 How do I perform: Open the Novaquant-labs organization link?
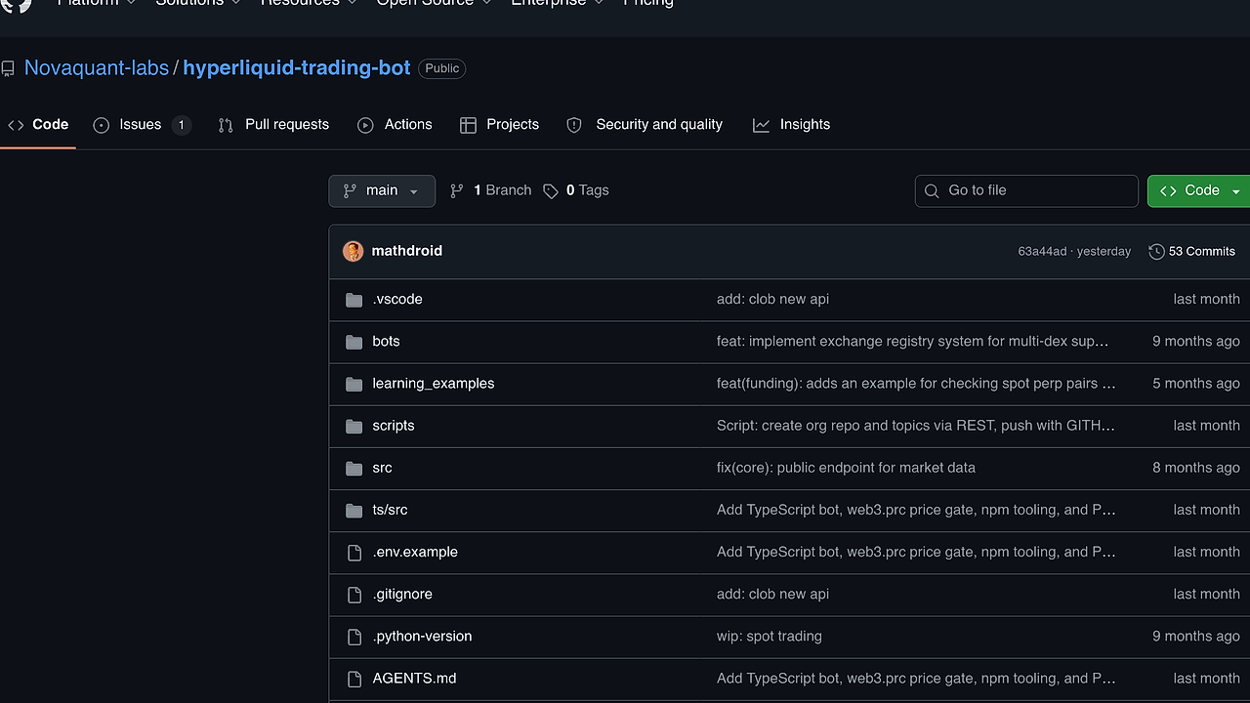pos(97,68)
